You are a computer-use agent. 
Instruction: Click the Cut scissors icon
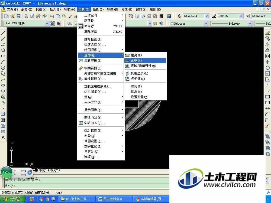click(x=52, y=16)
